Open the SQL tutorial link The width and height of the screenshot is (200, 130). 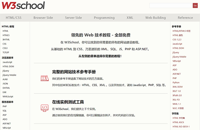(x=4, y=111)
